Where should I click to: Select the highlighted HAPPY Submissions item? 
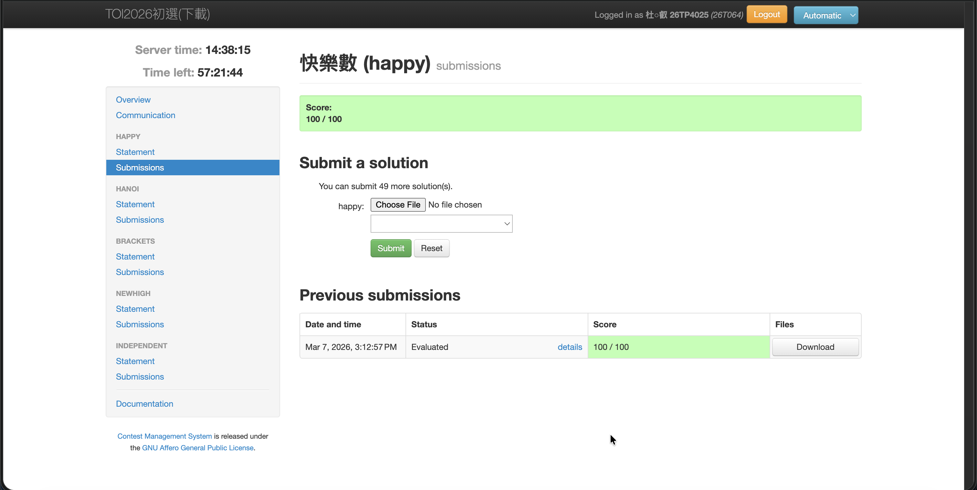pos(193,168)
